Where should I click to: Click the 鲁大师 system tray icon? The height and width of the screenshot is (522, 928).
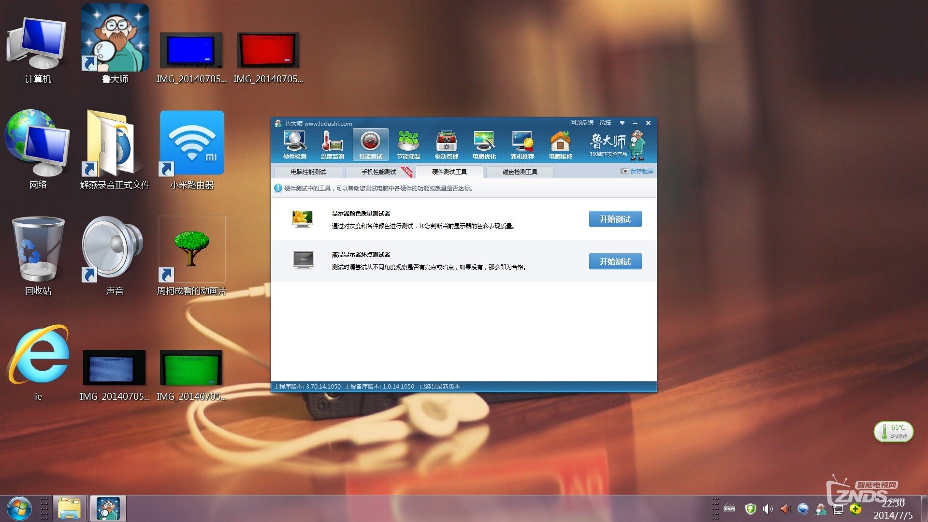[820, 508]
